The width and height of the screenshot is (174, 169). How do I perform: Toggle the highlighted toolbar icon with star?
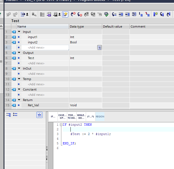click(65, 14)
